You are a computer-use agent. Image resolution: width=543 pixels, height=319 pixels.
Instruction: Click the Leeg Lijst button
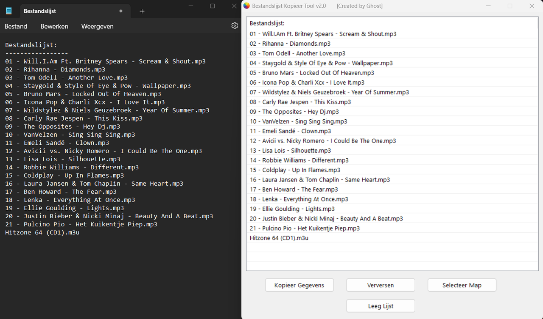tap(381, 306)
